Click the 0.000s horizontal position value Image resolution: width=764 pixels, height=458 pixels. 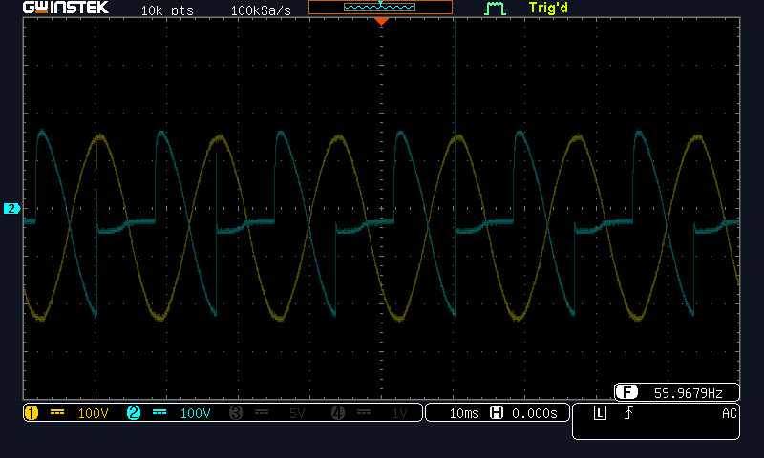pyautogui.click(x=537, y=413)
